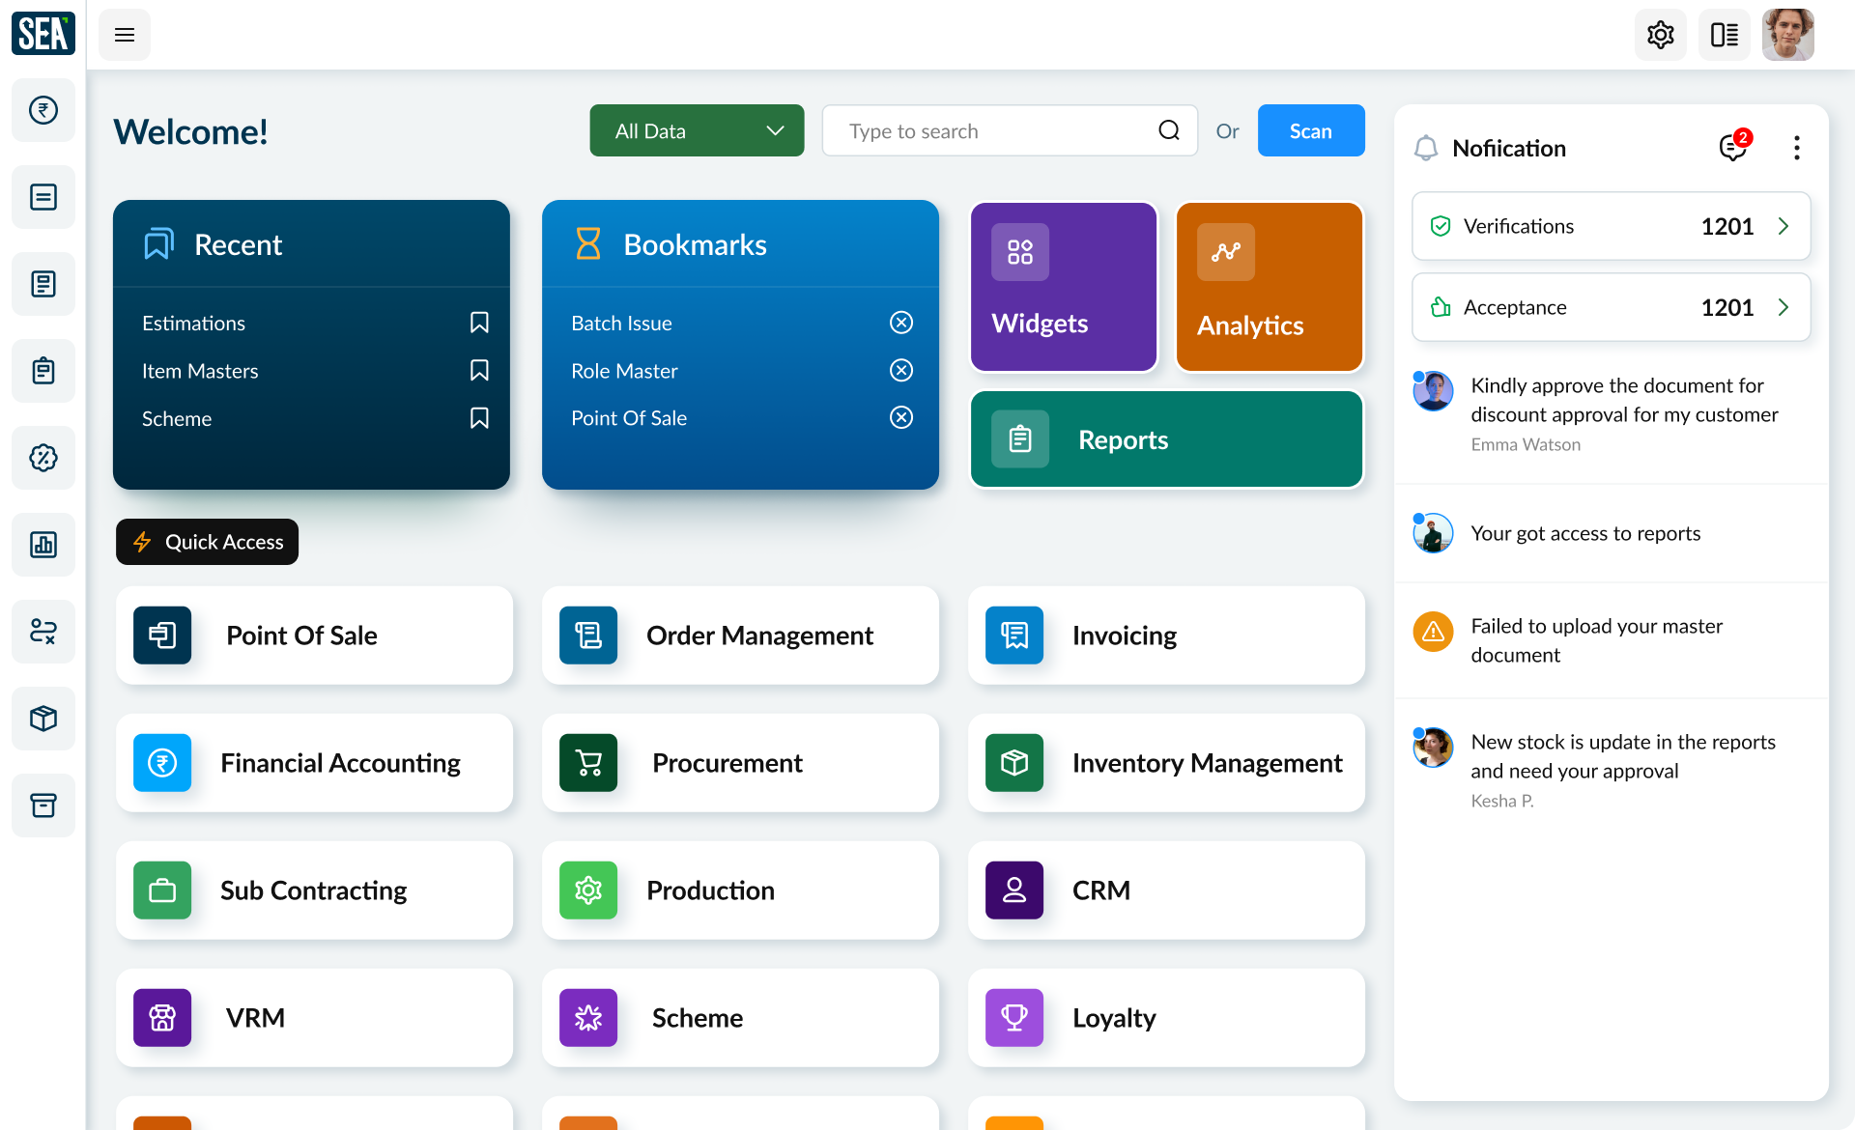This screenshot has width=1855, height=1130.
Task: Open Inventory Management module
Action: point(1166,763)
